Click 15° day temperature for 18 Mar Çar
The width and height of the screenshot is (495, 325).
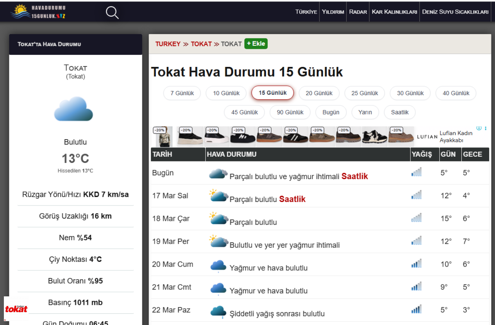coord(446,219)
